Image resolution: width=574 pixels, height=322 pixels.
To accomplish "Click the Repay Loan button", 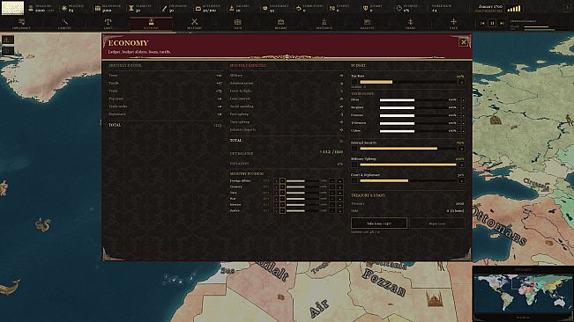I will click(437, 223).
